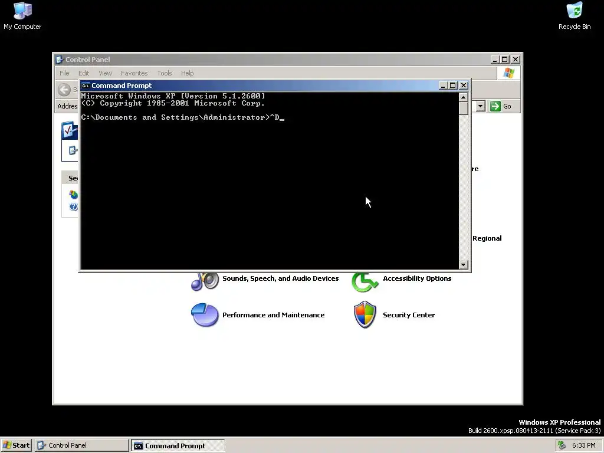Viewport: 604px width, 453px height.
Task: Click Command Prompt scrollbar up arrow
Action: coord(464,97)
